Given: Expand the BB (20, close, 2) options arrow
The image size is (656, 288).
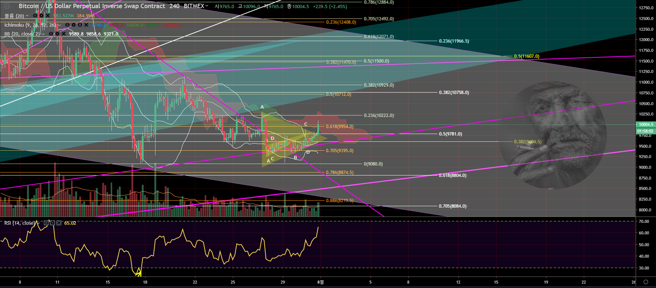Looking at the screenshot, I should click(x=44, y=34).
